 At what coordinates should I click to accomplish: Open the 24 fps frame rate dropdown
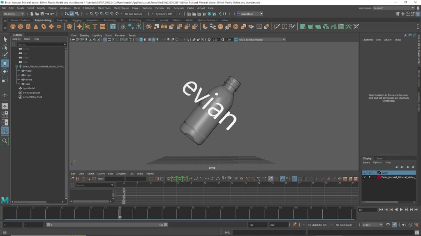click(x=372, y=225)
